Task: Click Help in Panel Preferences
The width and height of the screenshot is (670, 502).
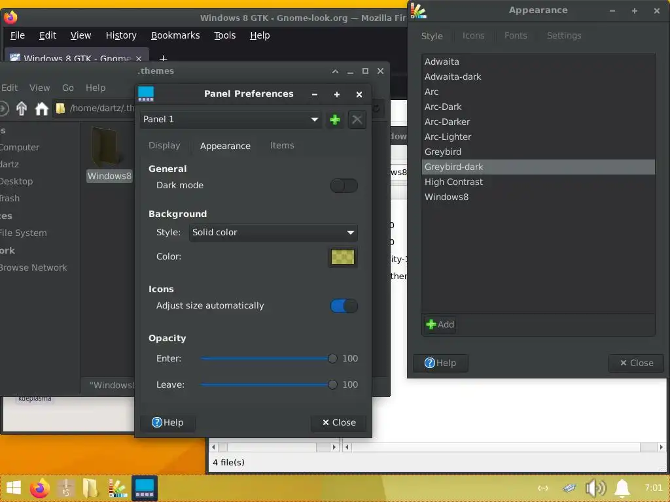Action: click(167, 423)
